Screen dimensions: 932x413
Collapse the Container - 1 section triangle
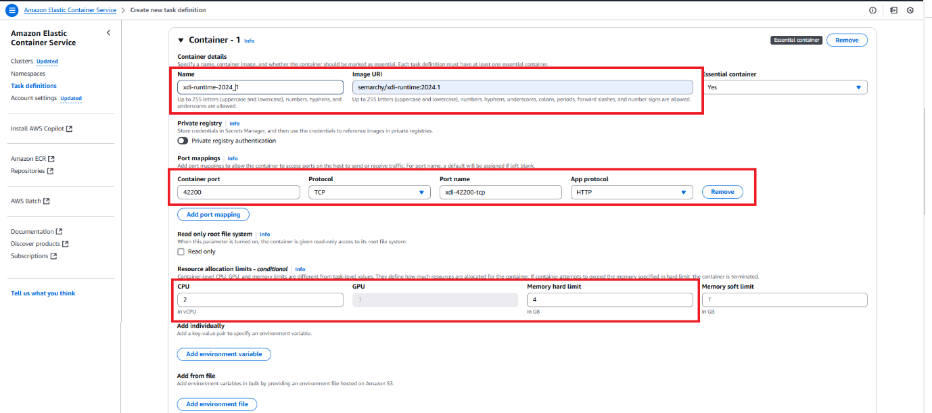tap(181, 41)
